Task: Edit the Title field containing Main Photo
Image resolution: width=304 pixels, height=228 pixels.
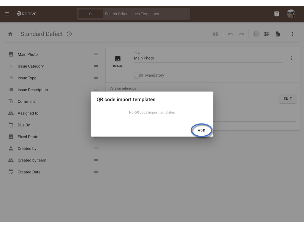Action: (208, 58)
